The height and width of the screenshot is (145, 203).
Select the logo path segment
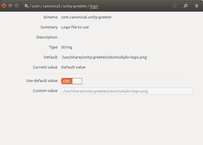pyautogui.click(x=94, y=6)
